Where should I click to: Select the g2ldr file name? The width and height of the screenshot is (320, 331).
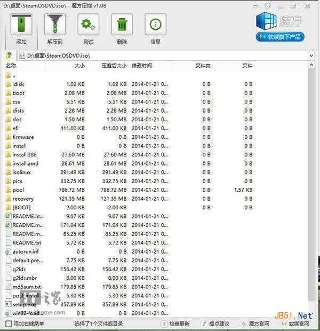19,270
